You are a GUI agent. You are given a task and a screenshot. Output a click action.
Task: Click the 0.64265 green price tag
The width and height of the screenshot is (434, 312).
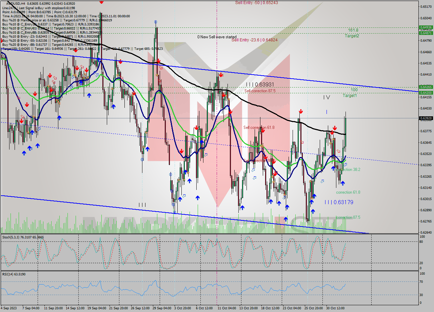[426, 87]
